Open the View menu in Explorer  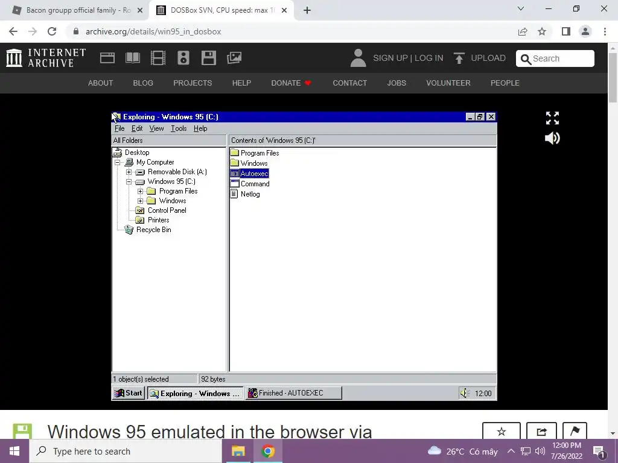[156, 128]
